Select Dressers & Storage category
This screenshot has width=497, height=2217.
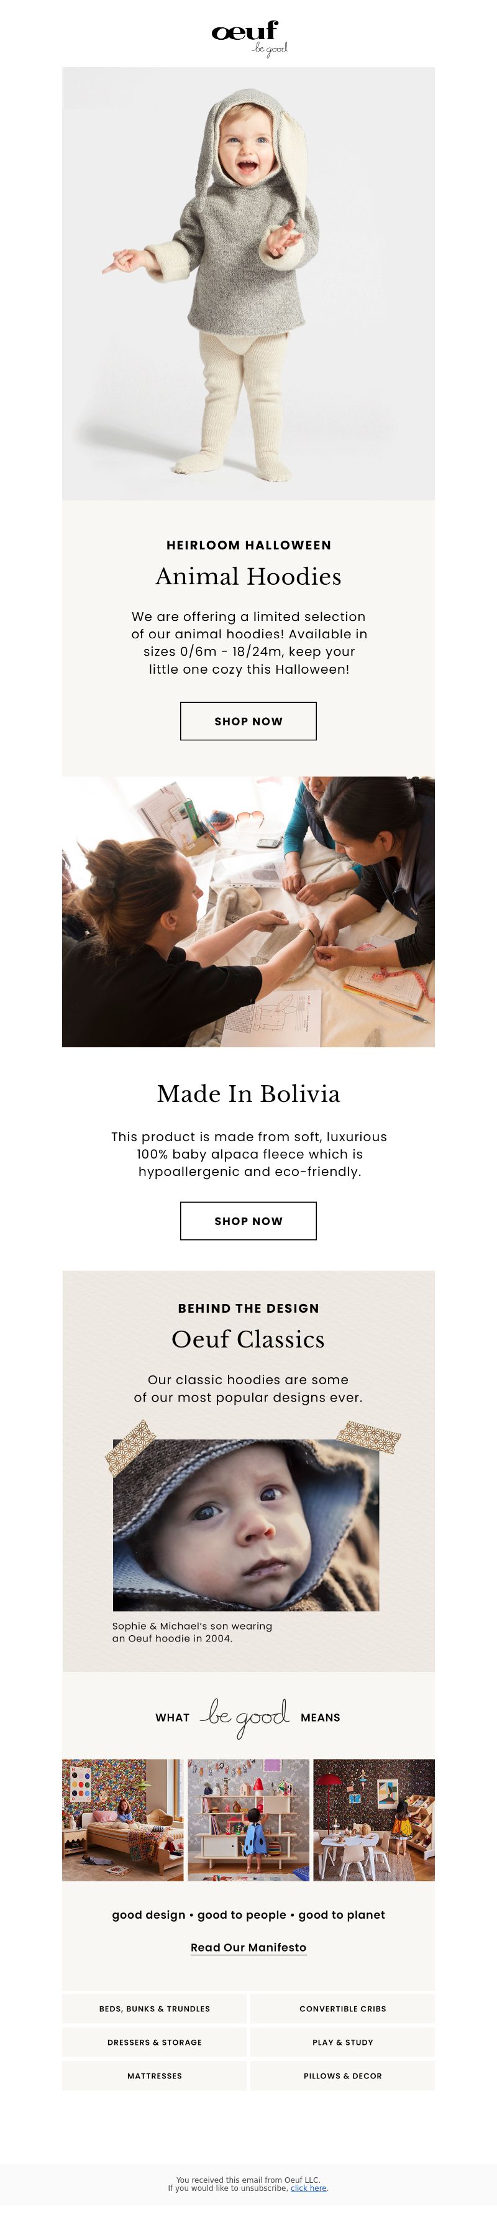point(154,2042)
